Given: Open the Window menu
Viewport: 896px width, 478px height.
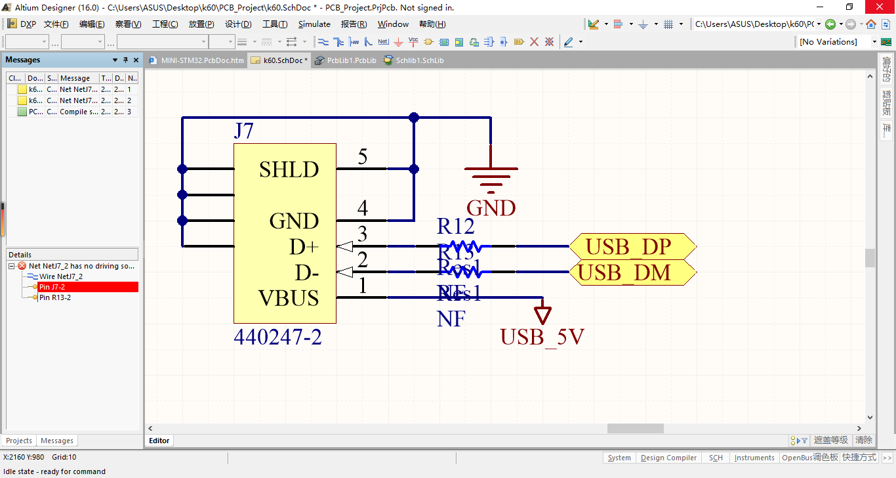Looking at the screenshot, I should [x=393, y=24].
